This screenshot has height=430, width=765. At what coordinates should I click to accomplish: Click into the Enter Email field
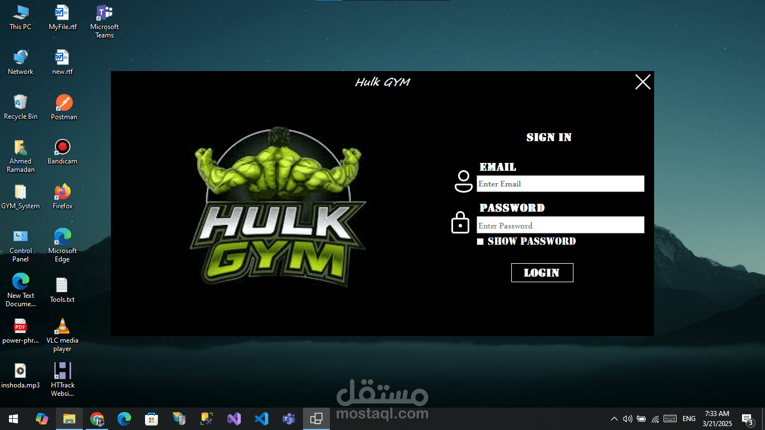tap(560, 184)
